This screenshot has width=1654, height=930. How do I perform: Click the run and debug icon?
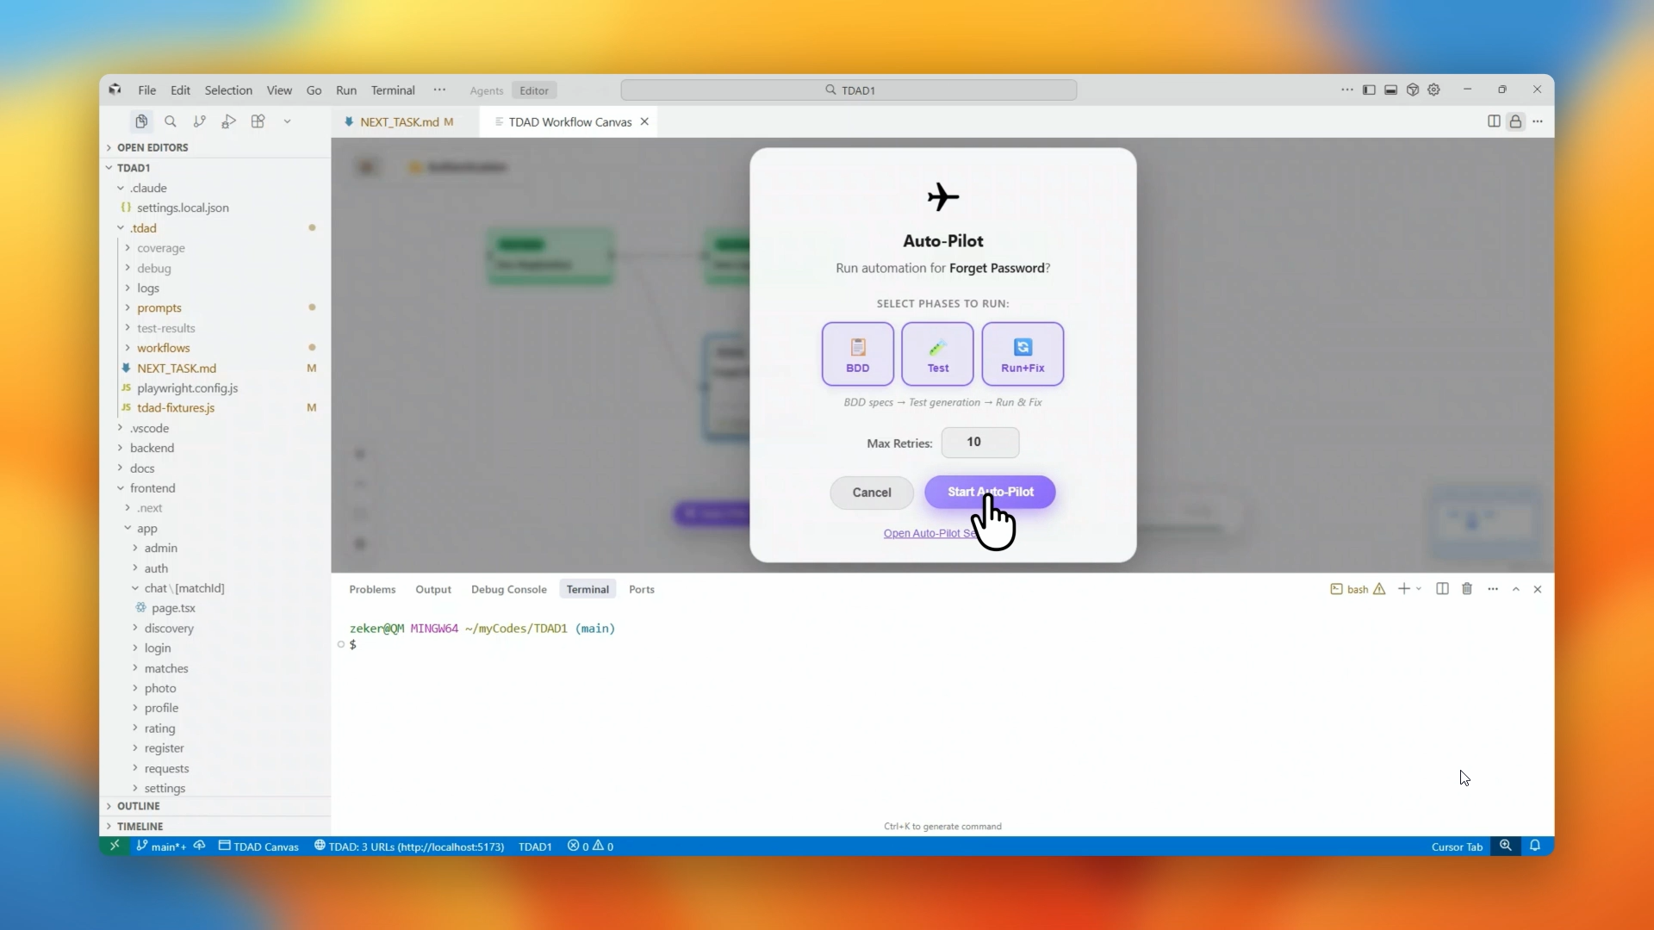tap(228, 121)
